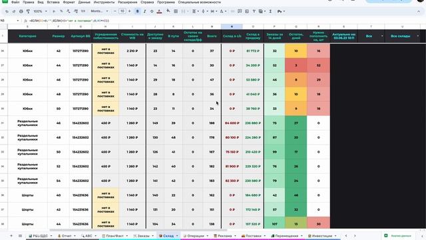426x240 pixels.
Task: Create a filter via the funnel icon
Action: click(x=254, y=11)
